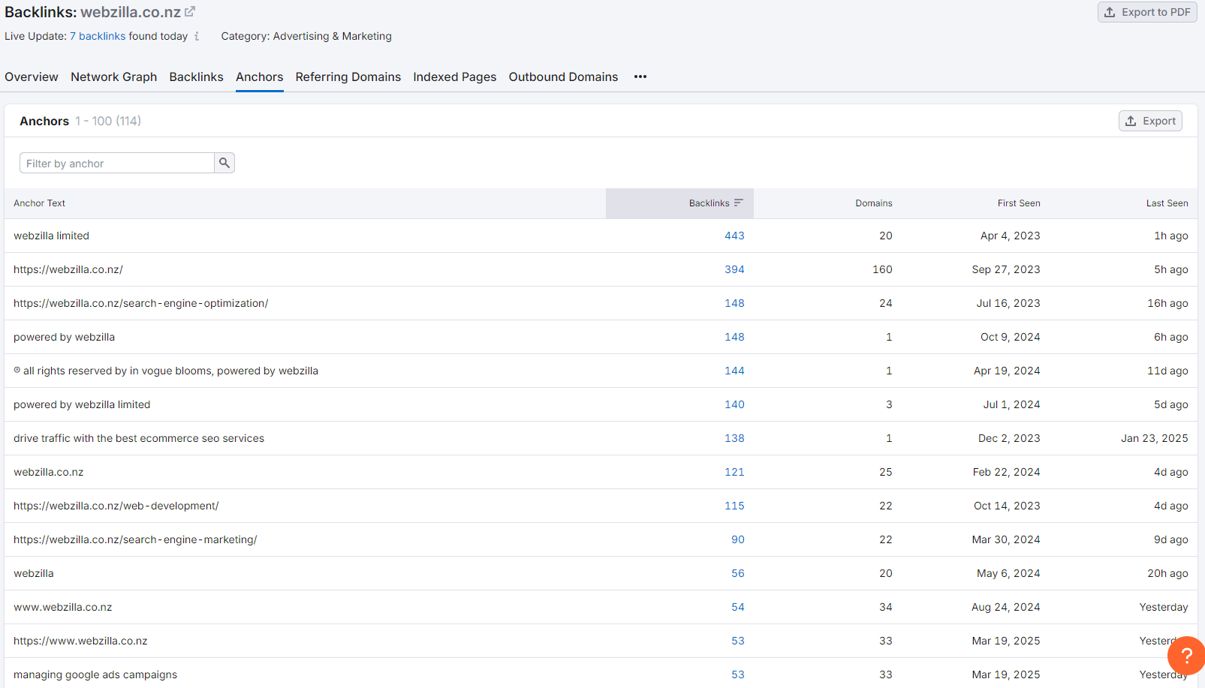Screen dimensions: 1205x688
Task: Switch to the Network Graph tab
Action: click(x=114, y=77)
